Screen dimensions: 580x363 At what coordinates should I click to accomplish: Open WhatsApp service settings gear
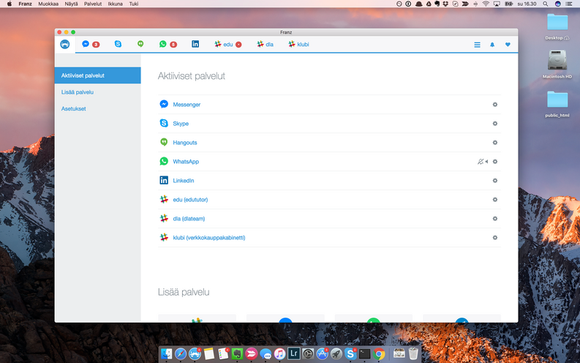495,162
